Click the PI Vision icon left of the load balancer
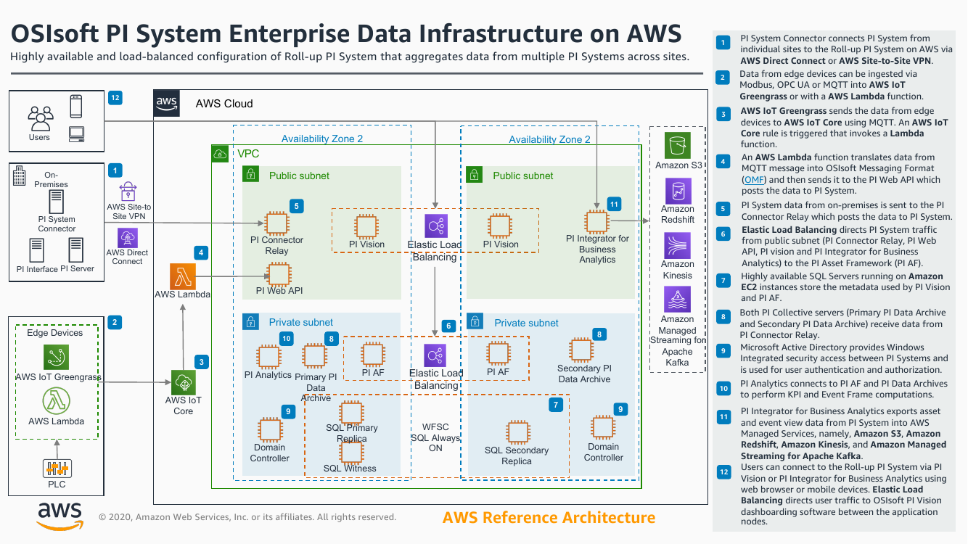Image resolution: width=968 pixels, height=544 pixels. click(366, 226)
